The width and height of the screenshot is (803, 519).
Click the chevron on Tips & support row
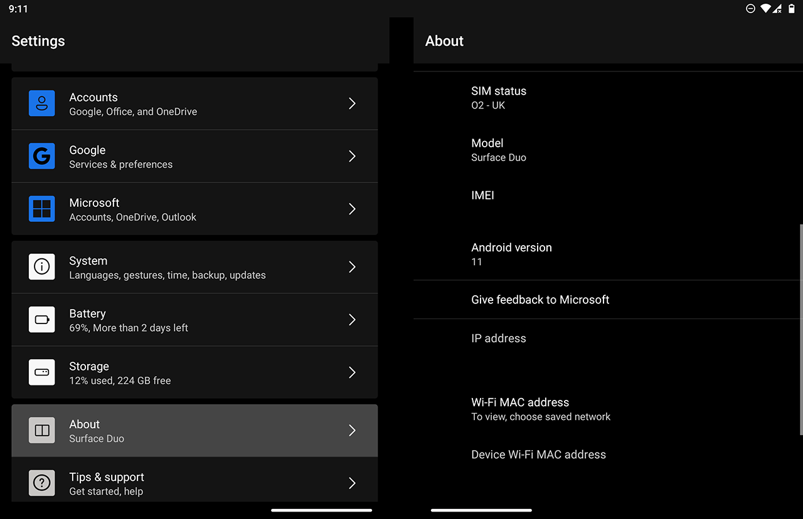coord(352,483)
